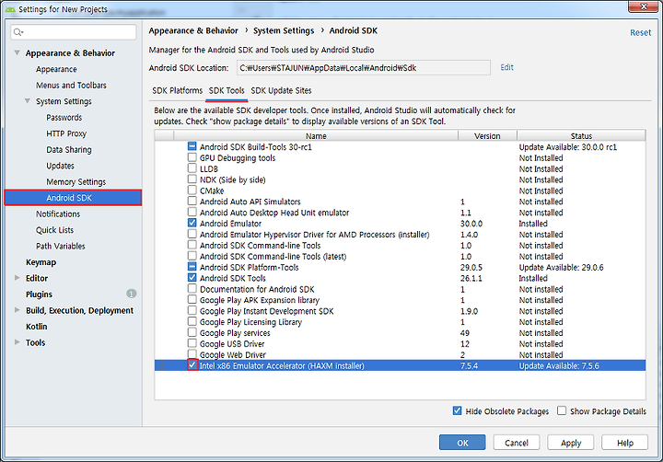The height and width of the screenshot is (462, 663).
Task: Click the download icon beside Intel HAXM row
Action: (x=162, y=365)
